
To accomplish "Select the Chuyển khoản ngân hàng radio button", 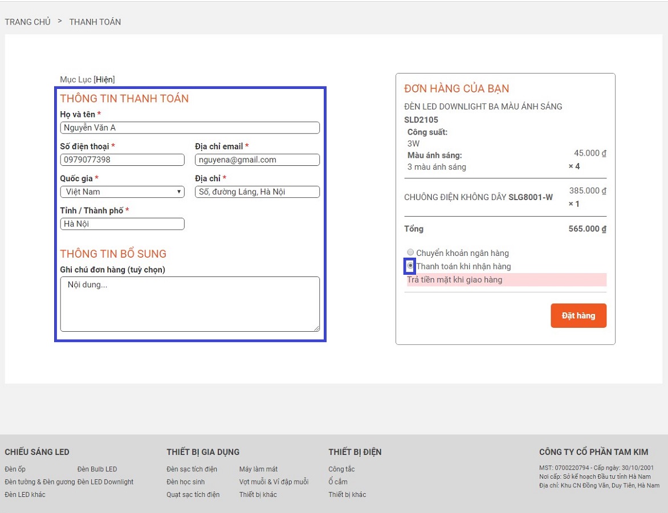I will pyautogui.click(x=410, y=253).
